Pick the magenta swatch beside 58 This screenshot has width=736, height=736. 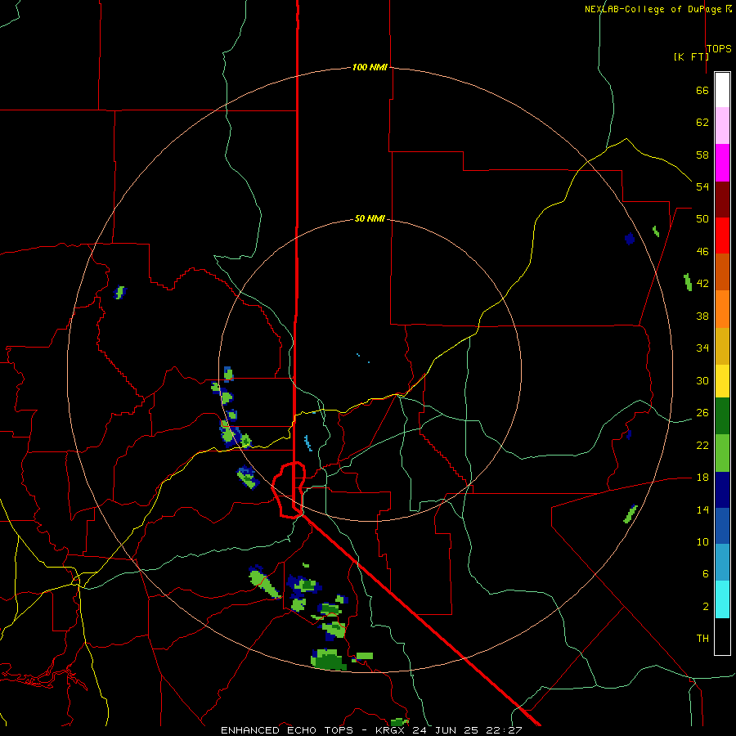(x=722, y=163)
